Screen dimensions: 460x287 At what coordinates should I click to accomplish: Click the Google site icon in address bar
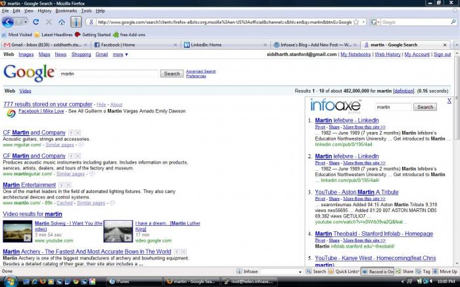(x=91, y=22)
